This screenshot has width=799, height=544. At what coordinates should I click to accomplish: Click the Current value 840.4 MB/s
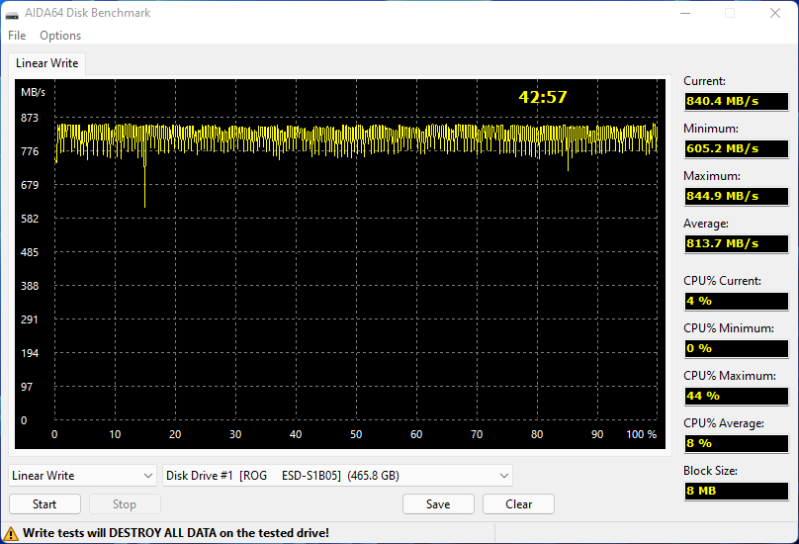(737, 101)
